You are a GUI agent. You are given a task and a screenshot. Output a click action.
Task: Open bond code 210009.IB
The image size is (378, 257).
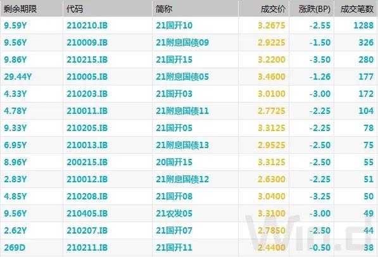coord(87,42)
